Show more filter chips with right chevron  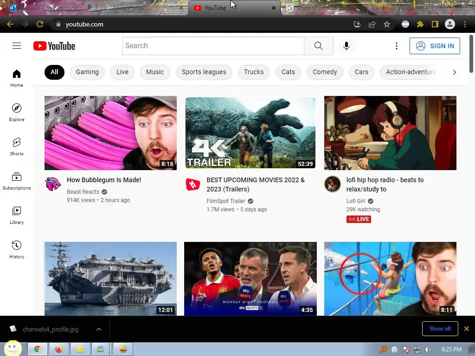(454, 72)
